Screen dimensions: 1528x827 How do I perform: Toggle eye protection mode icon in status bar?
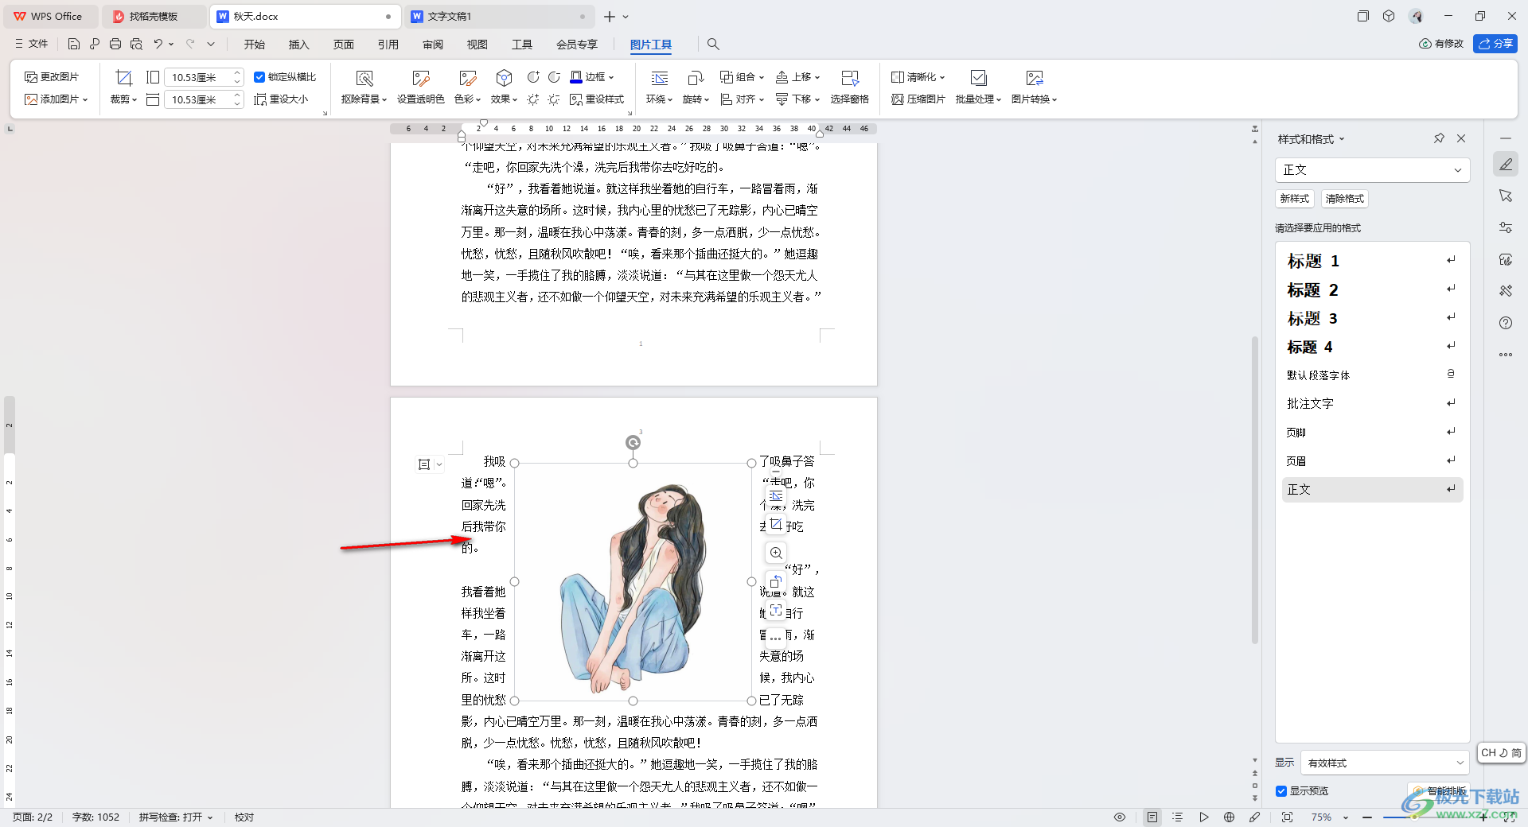point(1120,817)
